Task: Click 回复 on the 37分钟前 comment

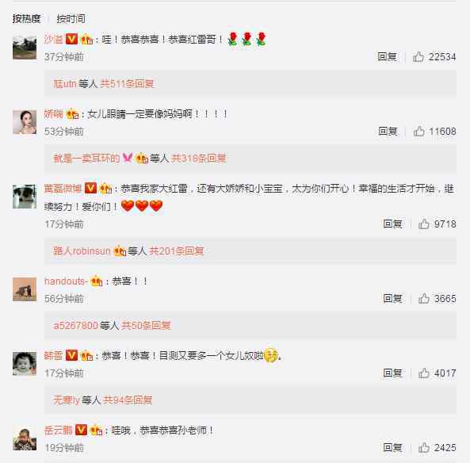Action: [387, 56]
